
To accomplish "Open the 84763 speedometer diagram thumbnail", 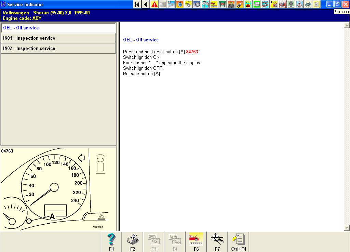I will point(58,189).
